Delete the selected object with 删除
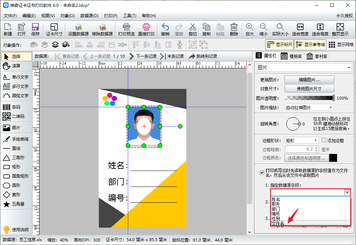 click(x=234, y=30)
